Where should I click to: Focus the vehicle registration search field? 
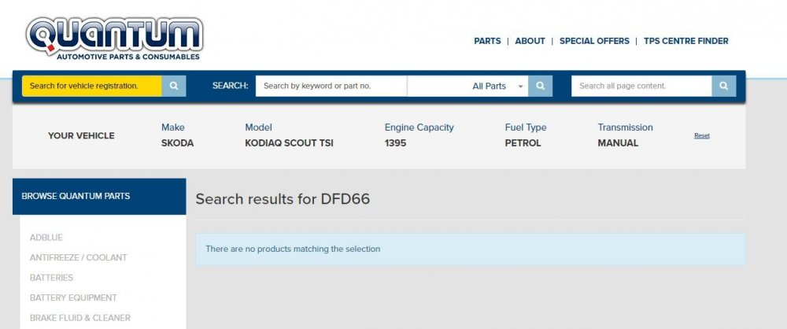pyautogui.click(x=92, y=86)
